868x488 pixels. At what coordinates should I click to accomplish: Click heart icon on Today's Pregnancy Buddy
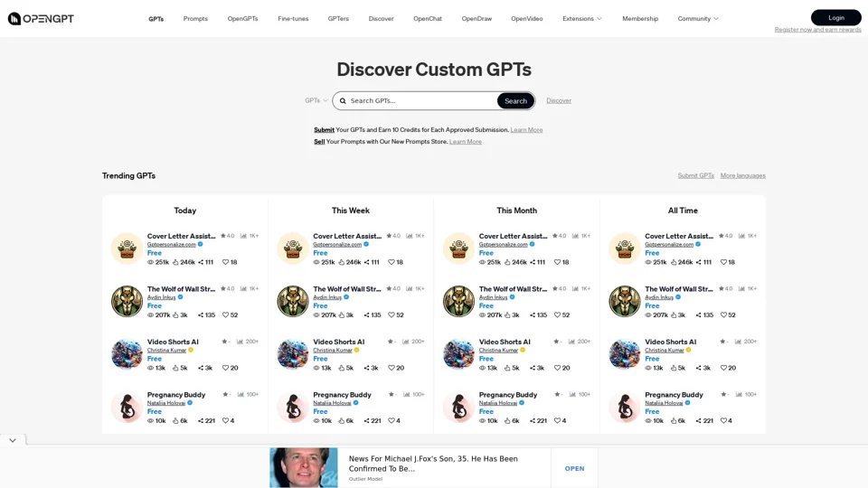click(x=225, y=420)
